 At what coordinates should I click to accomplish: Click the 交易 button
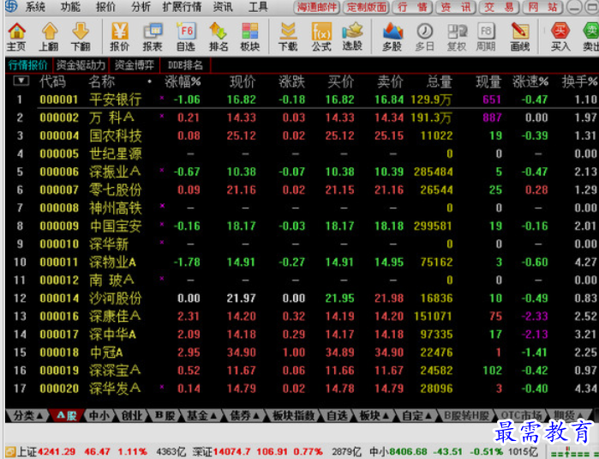click(500, 7)
